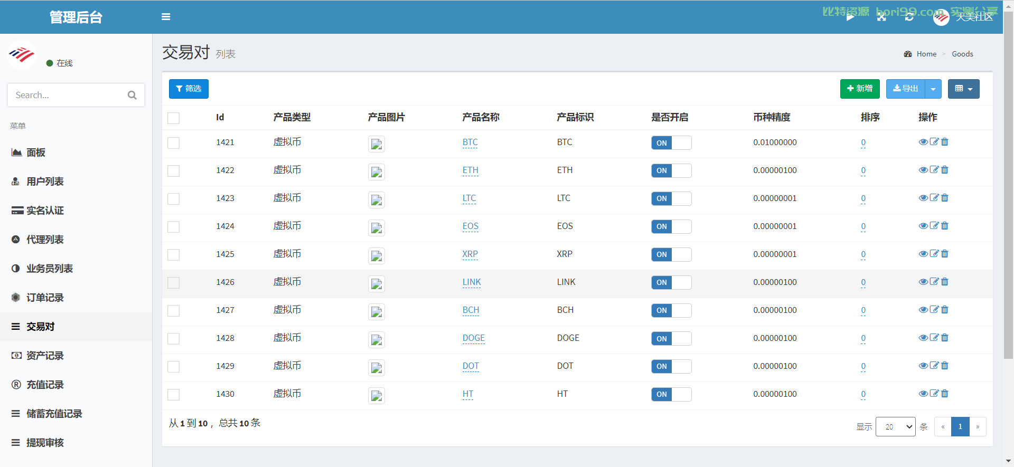
Task: Click the green 新增 button
Action: click(860, 89)
